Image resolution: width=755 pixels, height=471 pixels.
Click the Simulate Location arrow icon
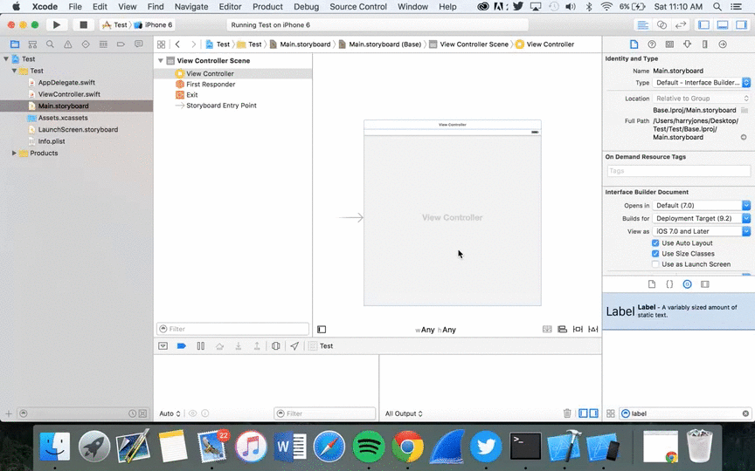click(x=294, y=346)
